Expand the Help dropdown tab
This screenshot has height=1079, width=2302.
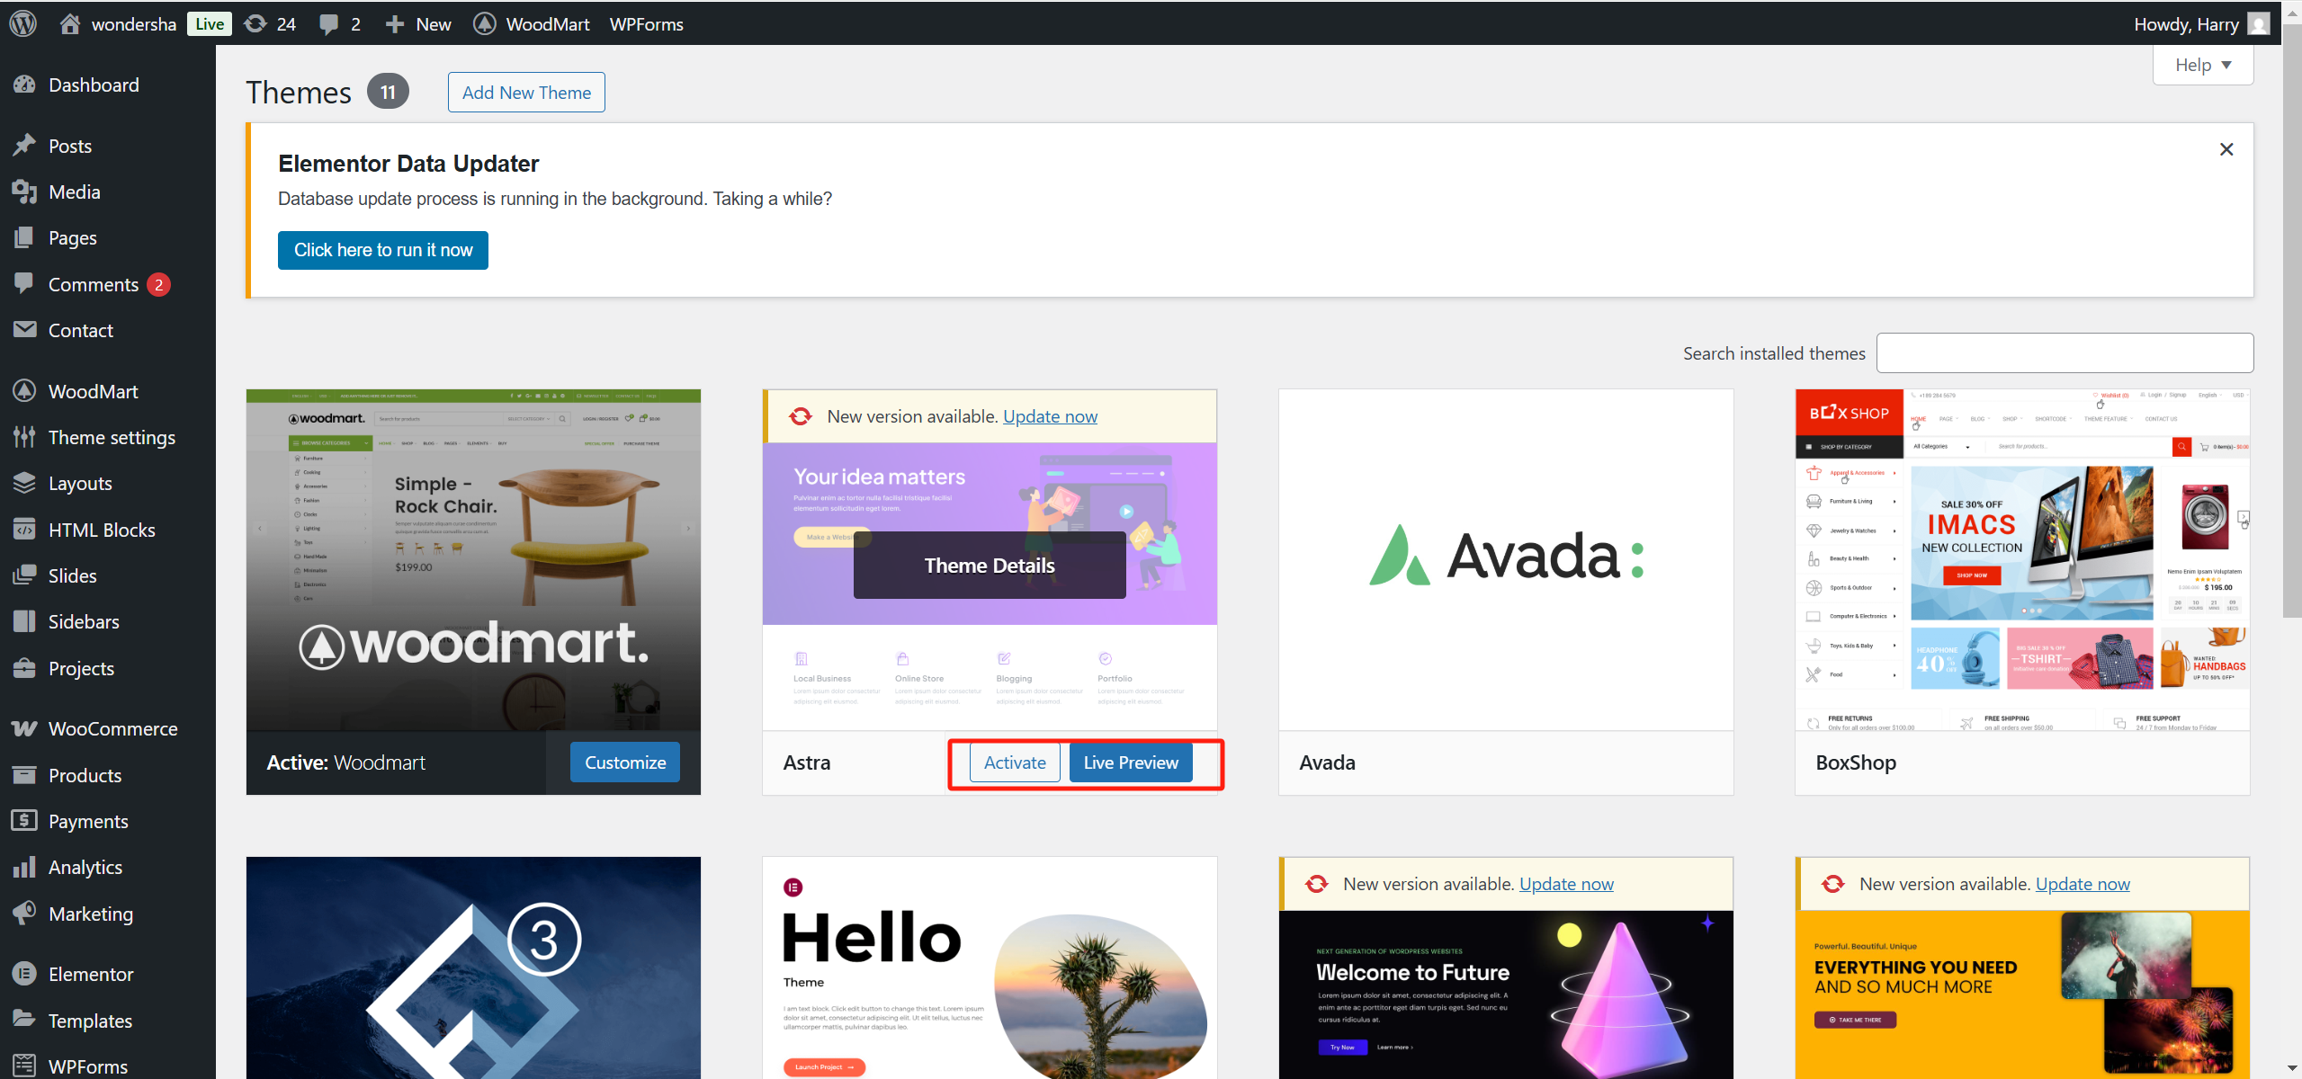point(2202,65)
